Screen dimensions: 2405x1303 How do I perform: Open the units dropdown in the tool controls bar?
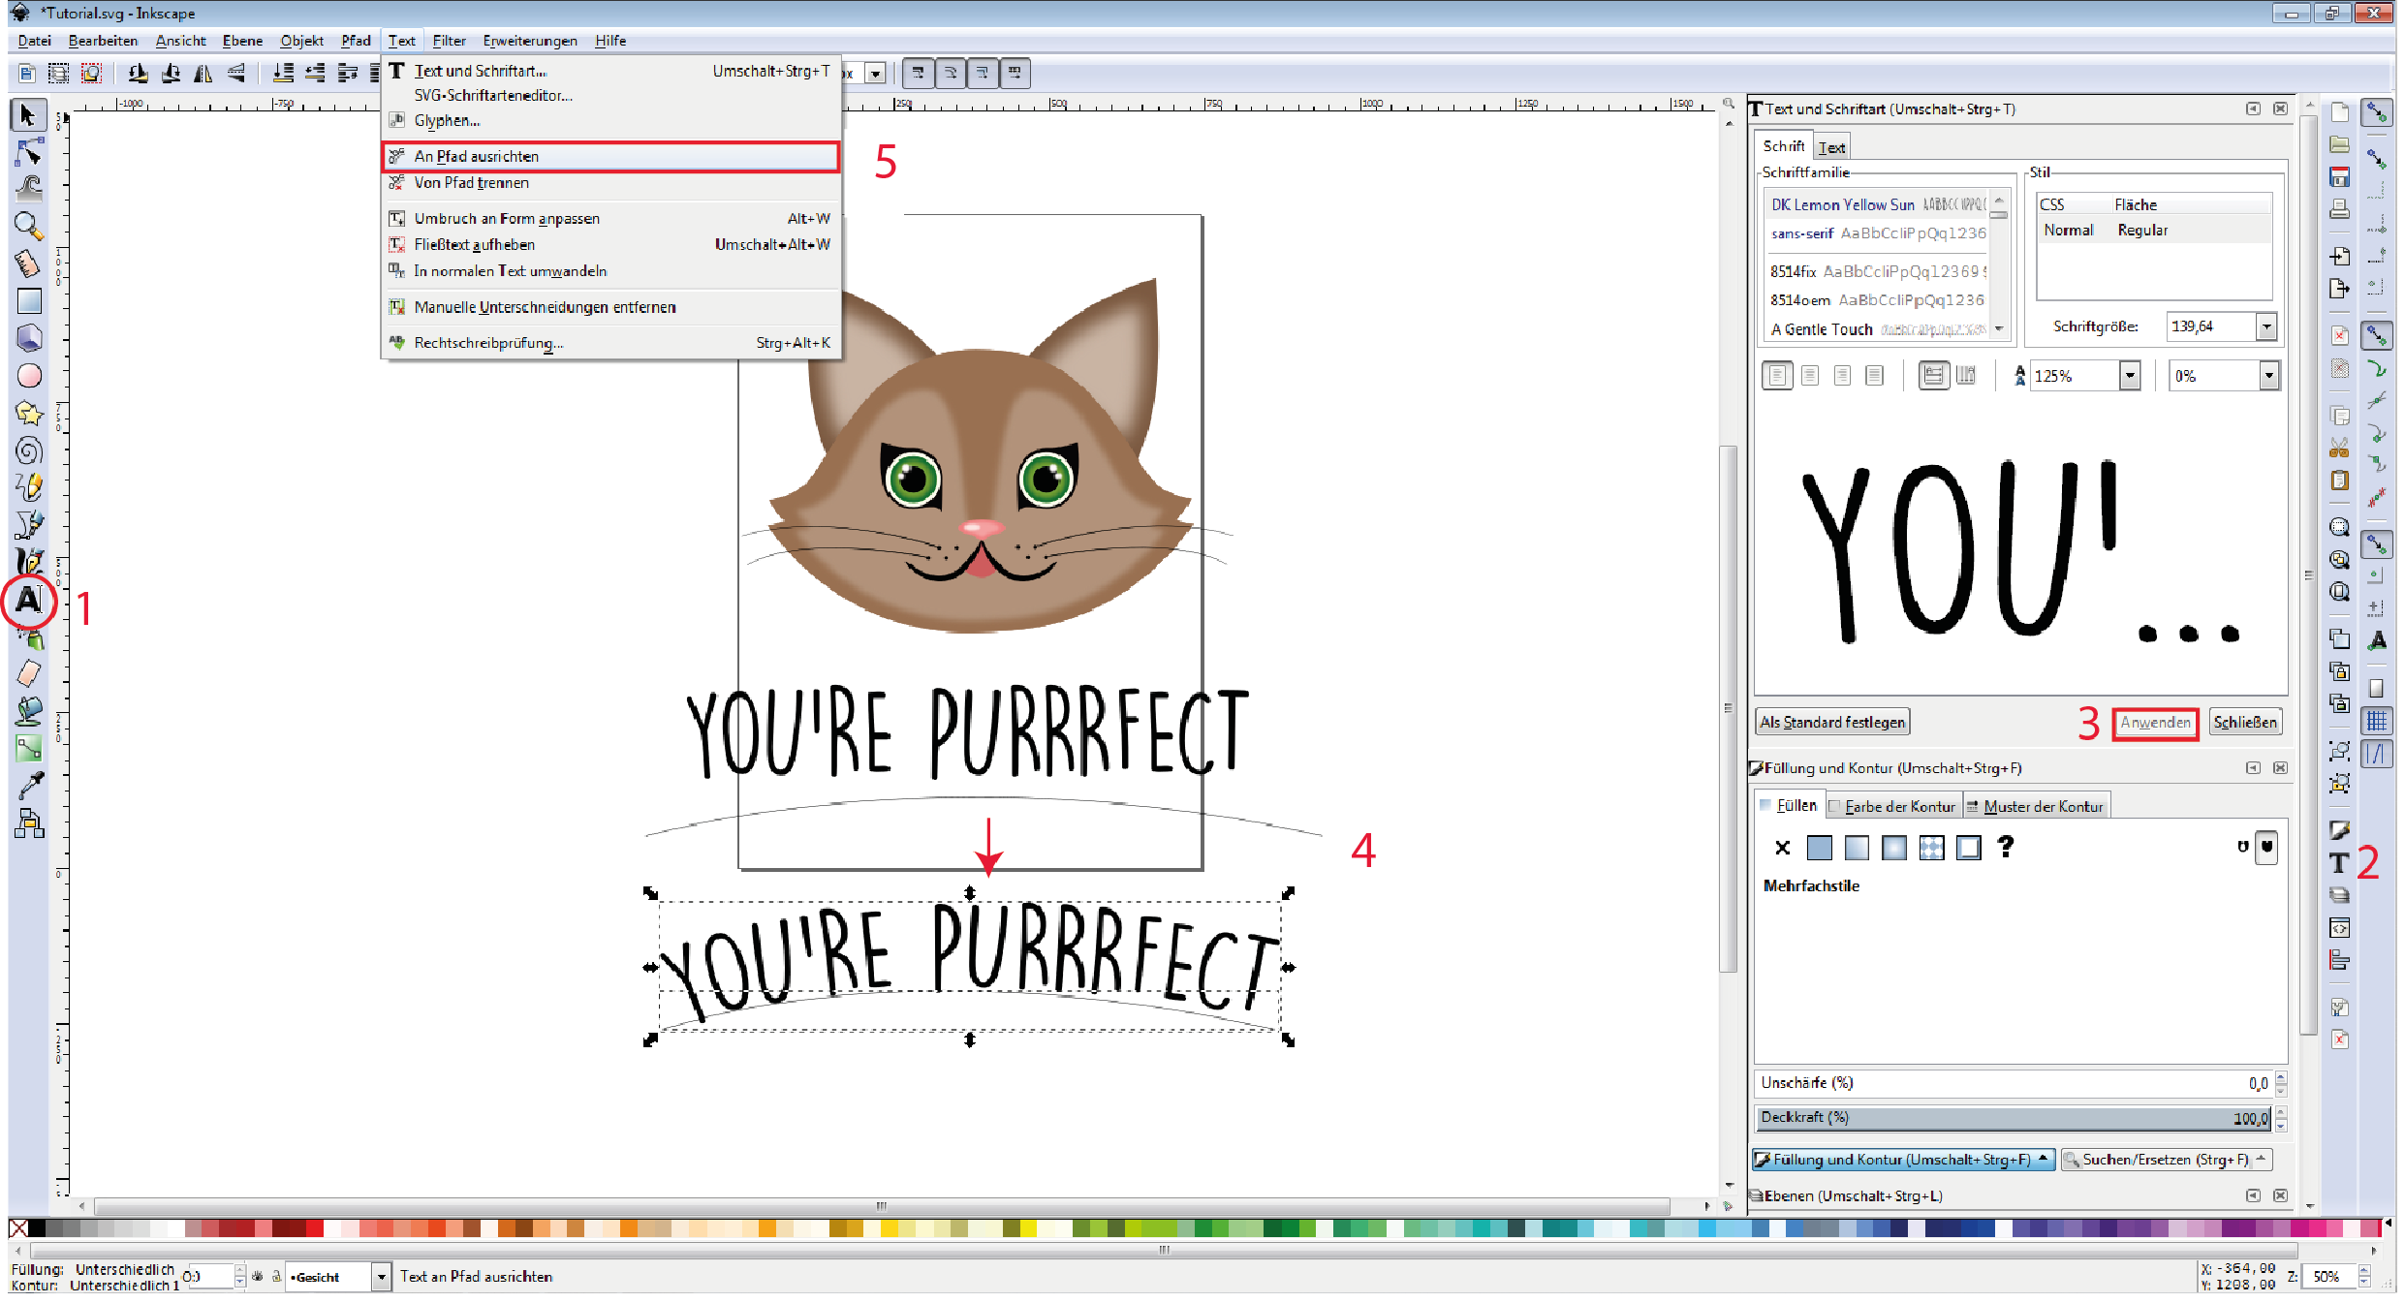coord(876,74)
